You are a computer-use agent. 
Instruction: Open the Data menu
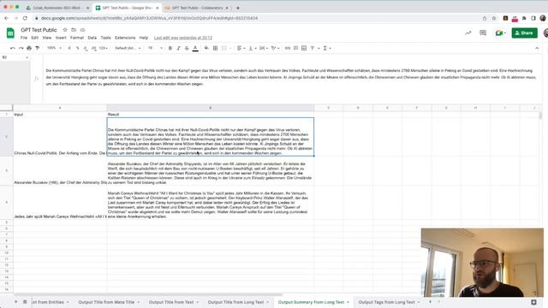92,38
